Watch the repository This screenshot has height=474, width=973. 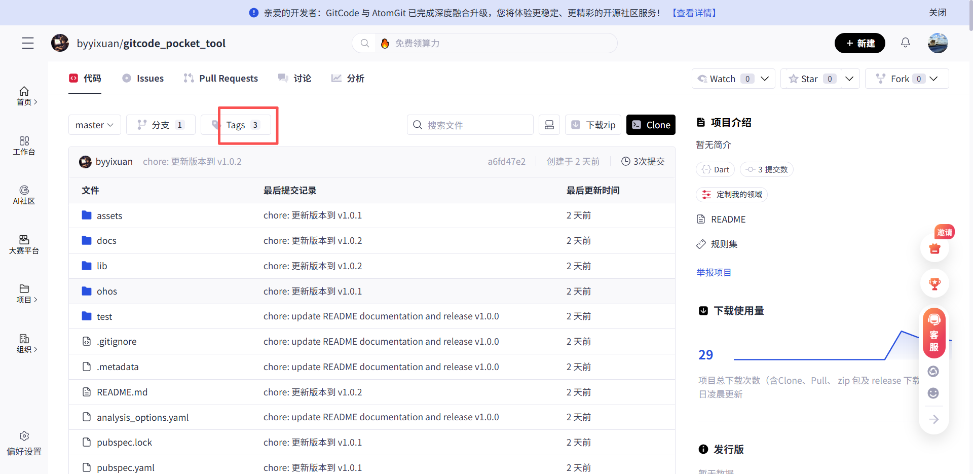tap(721, 79)
